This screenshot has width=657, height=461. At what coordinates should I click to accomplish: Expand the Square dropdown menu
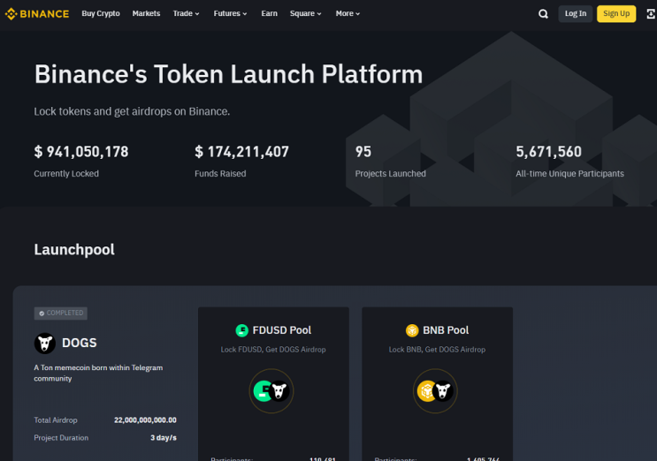[x=305, y=14]
